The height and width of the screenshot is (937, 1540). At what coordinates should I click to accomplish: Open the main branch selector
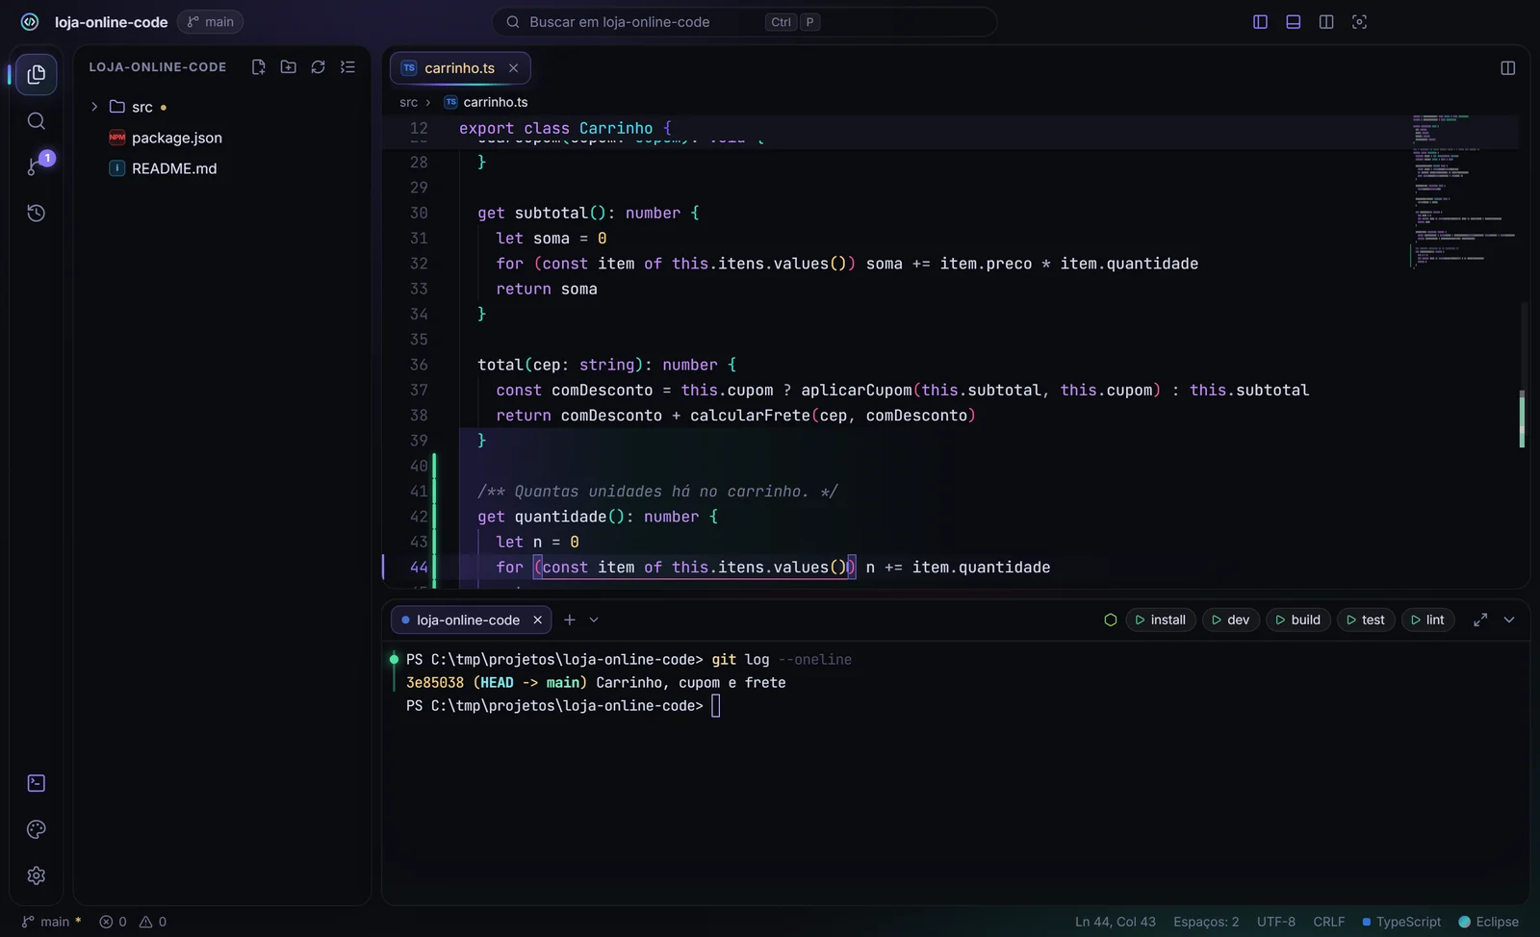pyautogui.click(x=210, y=21)
